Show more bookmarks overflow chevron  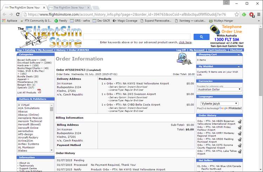[x=259, y=21]
